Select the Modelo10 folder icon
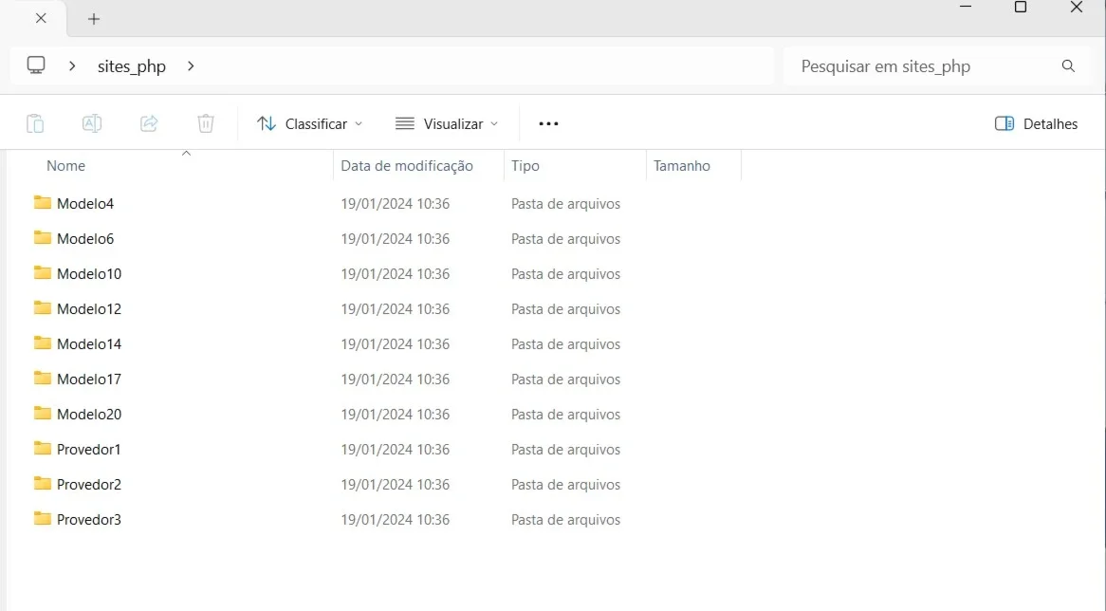The image size is (1106, 611). 43,273
